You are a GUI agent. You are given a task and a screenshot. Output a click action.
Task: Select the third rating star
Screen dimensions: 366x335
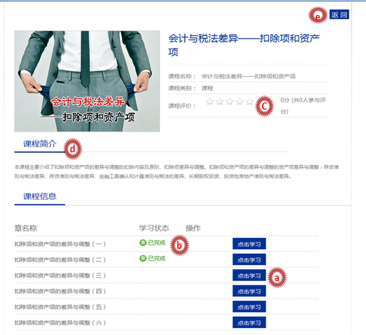pos(230,101)
